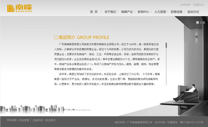Go to 投诉方式 page
This screenshot has width=208, height=127.
point(193,12)
